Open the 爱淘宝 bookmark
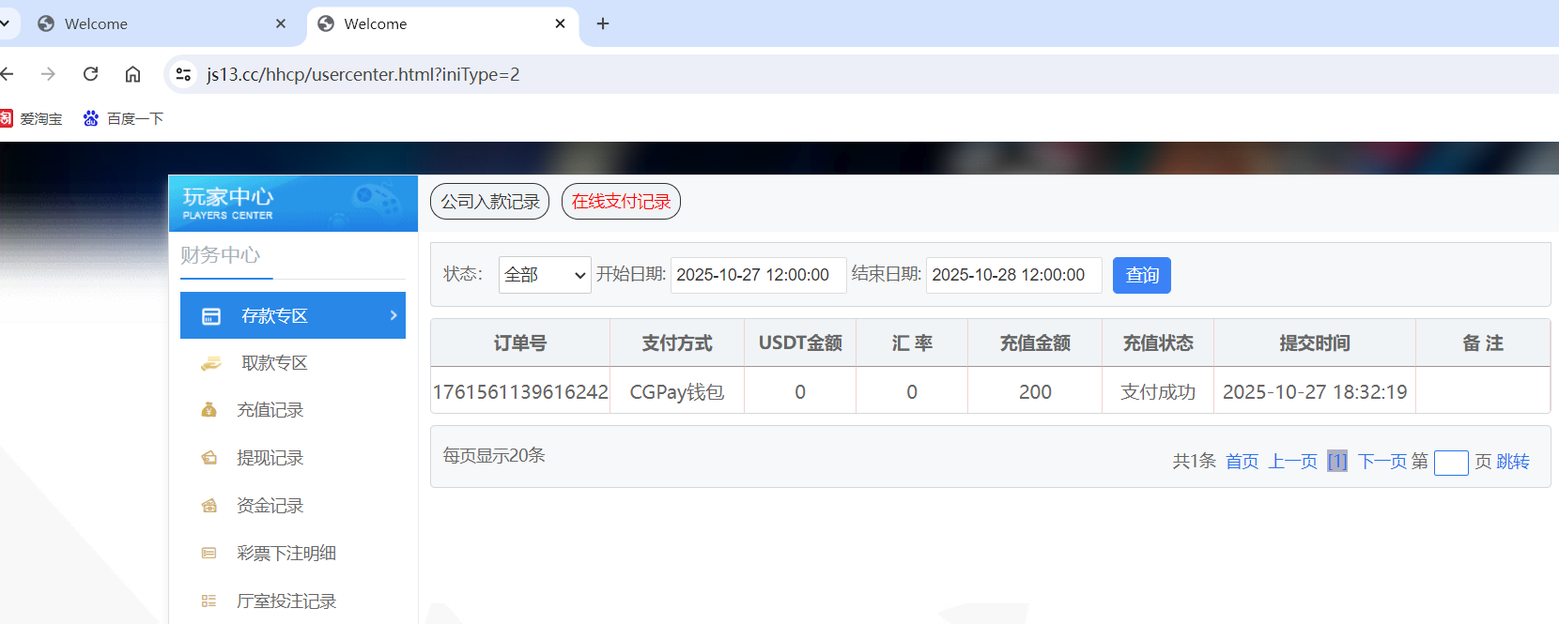 [32, 118]
